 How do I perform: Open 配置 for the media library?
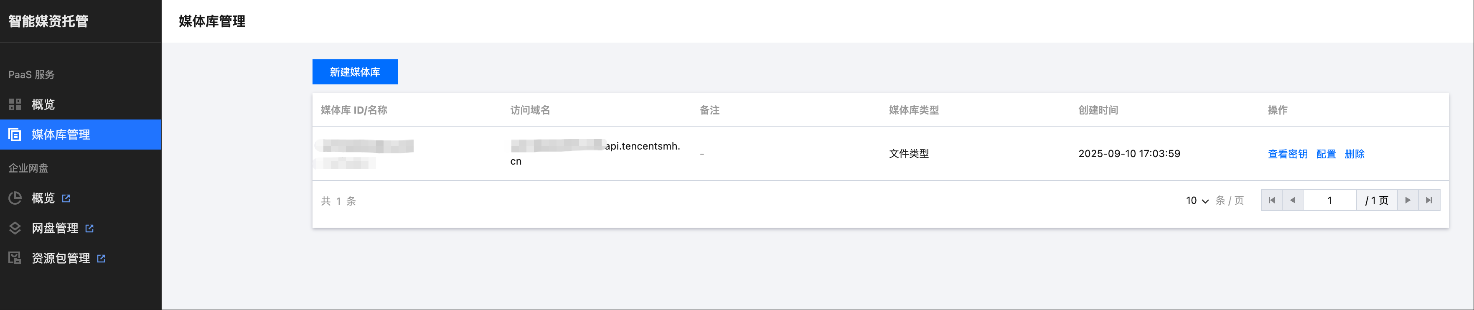[1326, 154]
